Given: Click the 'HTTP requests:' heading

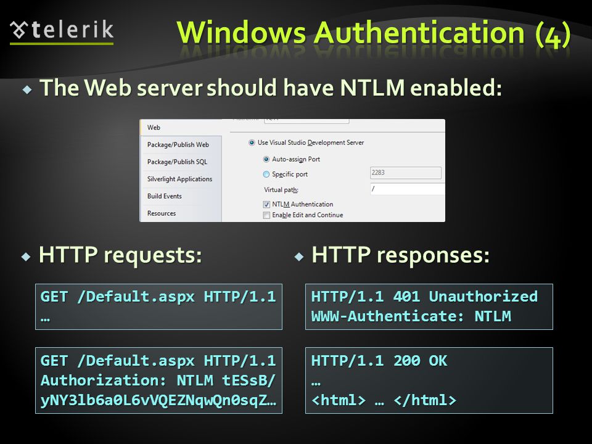Looking at the screenshot, I should point(120,255).
